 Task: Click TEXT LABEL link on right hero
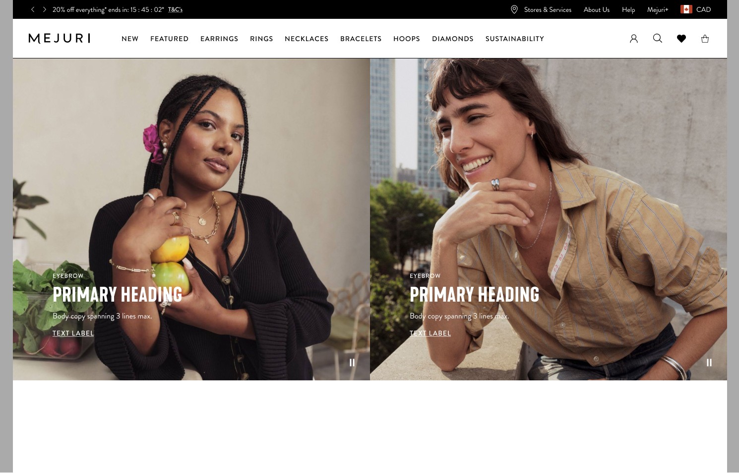[x=431, y=333]
